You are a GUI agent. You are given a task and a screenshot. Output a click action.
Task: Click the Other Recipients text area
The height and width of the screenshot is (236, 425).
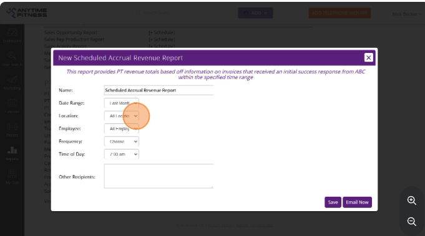(x=159, y=176)
